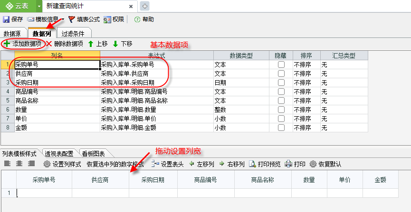Close the 新建查询统计 tab
The width and height of the screenshot is (411, 212).
[x=131, y=7]
